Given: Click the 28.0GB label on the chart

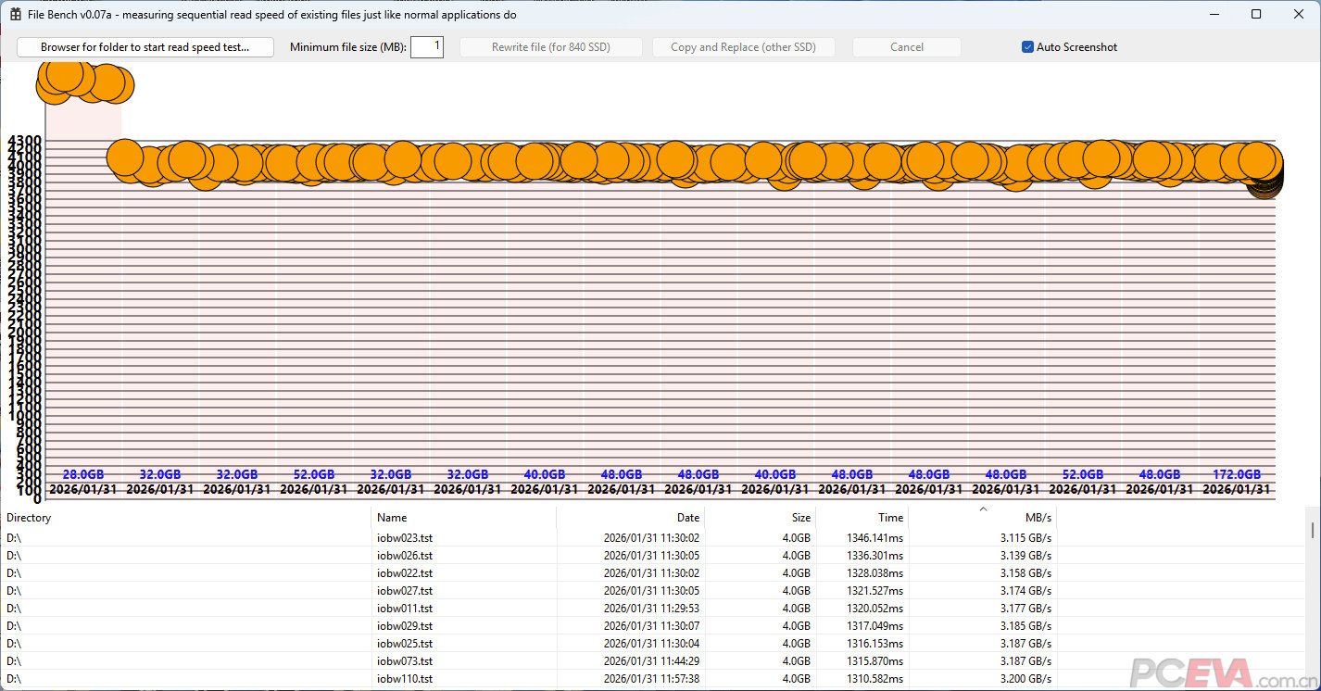Looking at the screenshot, I should point(83,475).
